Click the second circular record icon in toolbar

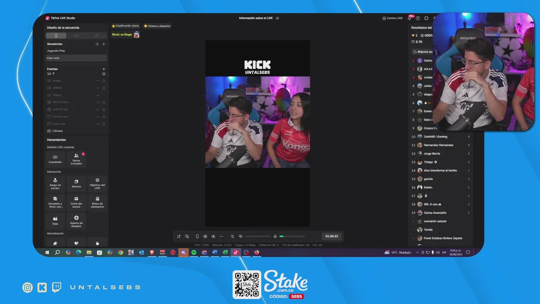pos(213,236)
